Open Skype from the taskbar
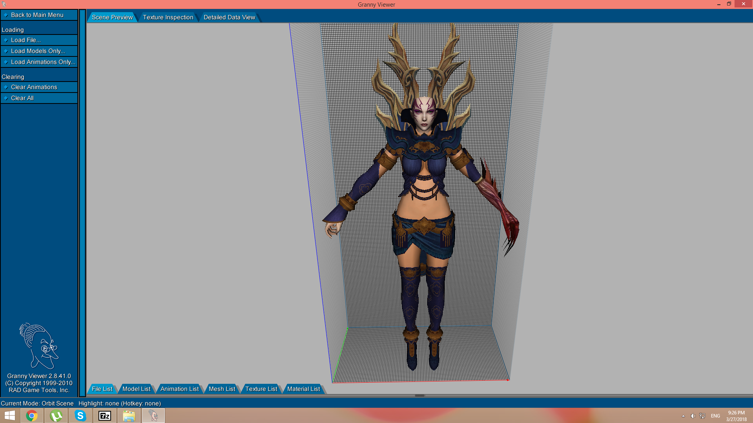 [x=80, y=416]
